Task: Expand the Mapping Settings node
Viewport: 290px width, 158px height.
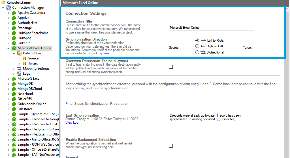Action: pos(14,68)
